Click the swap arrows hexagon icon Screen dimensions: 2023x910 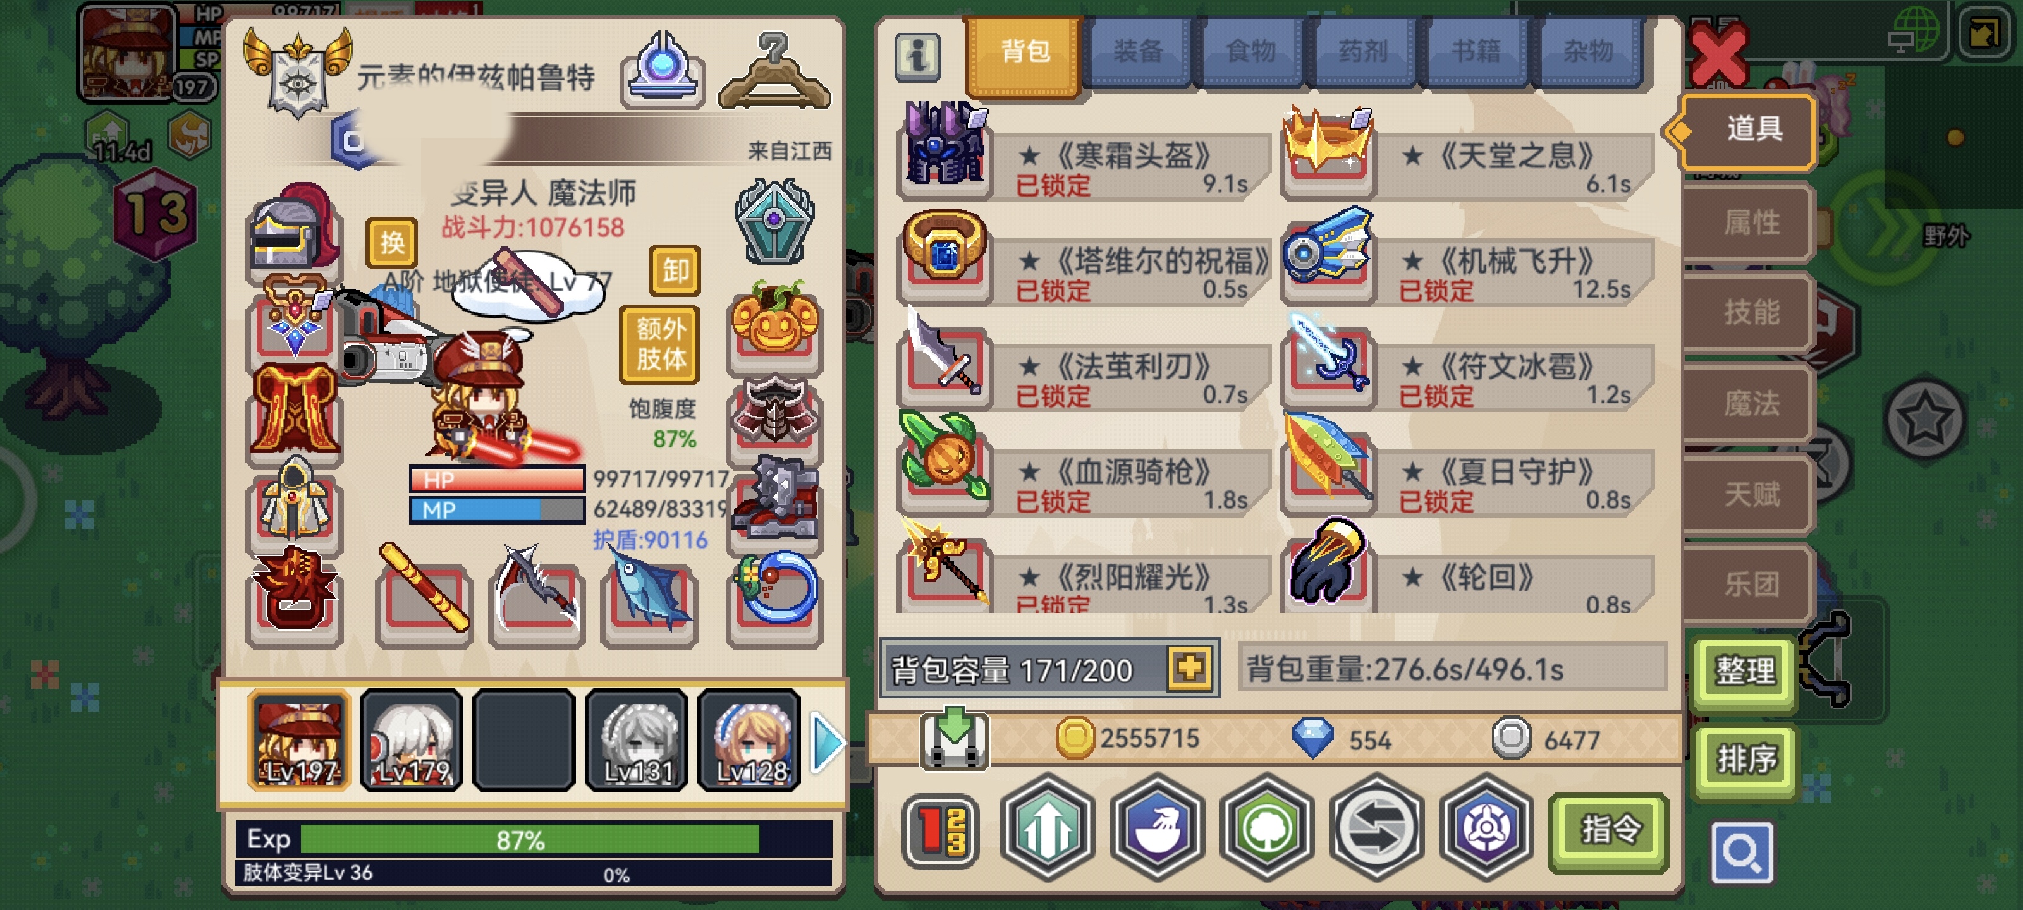click(x=1377, y=828)
